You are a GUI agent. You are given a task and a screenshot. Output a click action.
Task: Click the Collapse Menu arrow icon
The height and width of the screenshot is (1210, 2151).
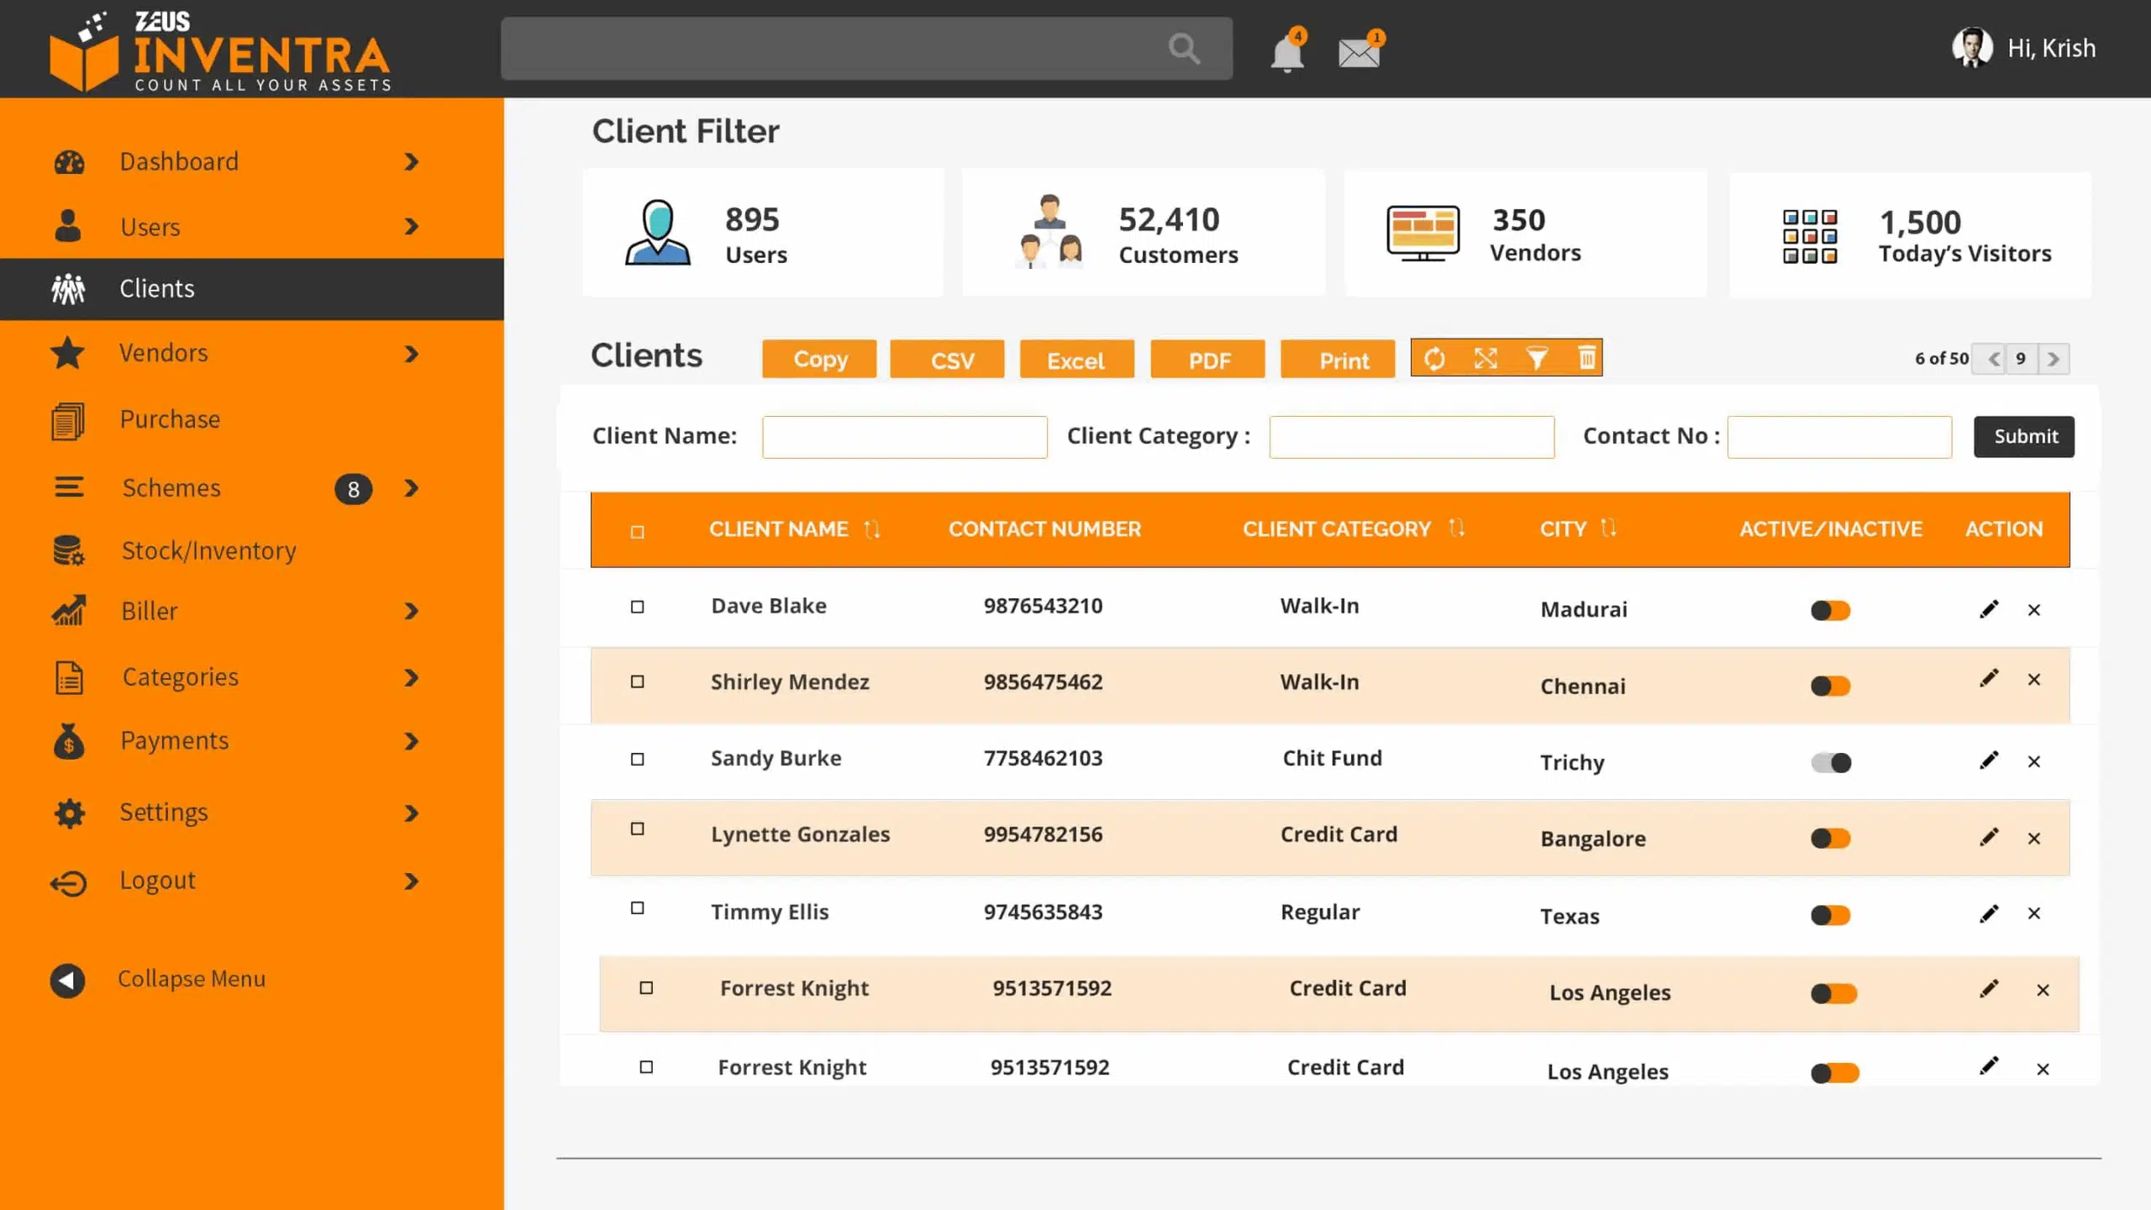pyautogui.click(x=67, y=980)
